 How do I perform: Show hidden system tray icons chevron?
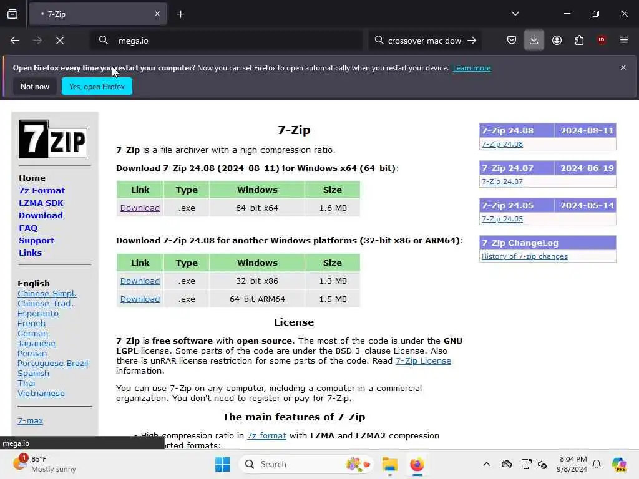(487, 464)
